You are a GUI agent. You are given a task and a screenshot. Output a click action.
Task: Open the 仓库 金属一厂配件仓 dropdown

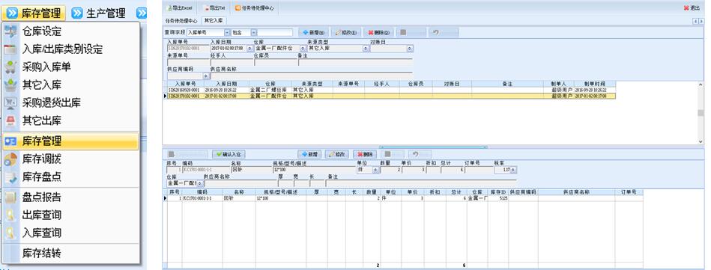tap(303, 48)
